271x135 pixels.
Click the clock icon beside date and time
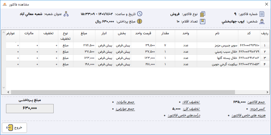click(x=140, y=14)
